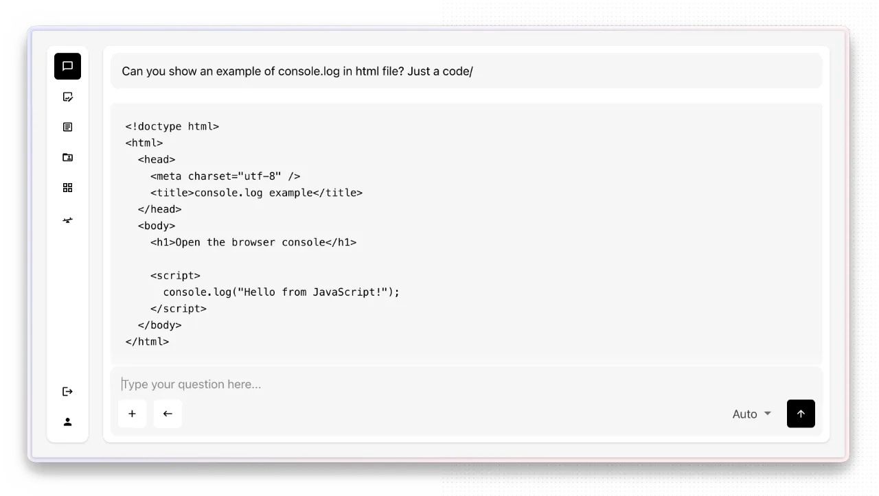Viewport: 879px width, 496px height.
Task: Click the balance seesaw icon in the sidebar
Action: (x=67, y=220)
